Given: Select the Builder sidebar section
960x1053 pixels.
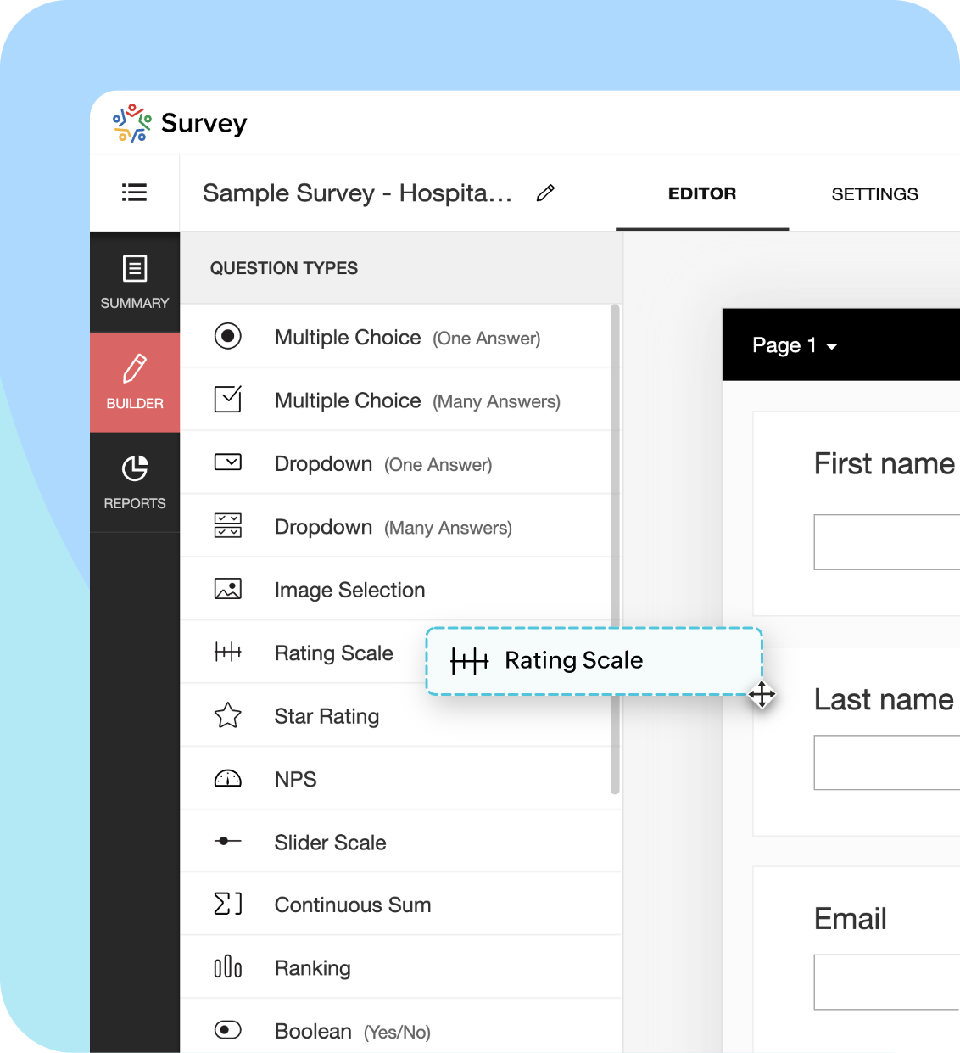Looking at the screenshot, I should 135,383.
